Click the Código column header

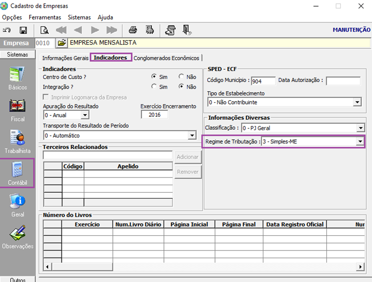tap(73, 166)
